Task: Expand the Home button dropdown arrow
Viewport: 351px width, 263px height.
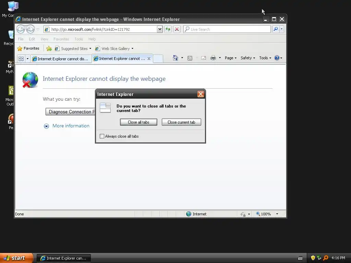Action: (182, 58)
